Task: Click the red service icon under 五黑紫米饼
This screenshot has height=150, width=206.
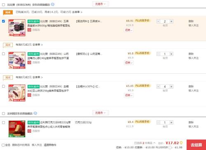Action: tap(29, 30)
